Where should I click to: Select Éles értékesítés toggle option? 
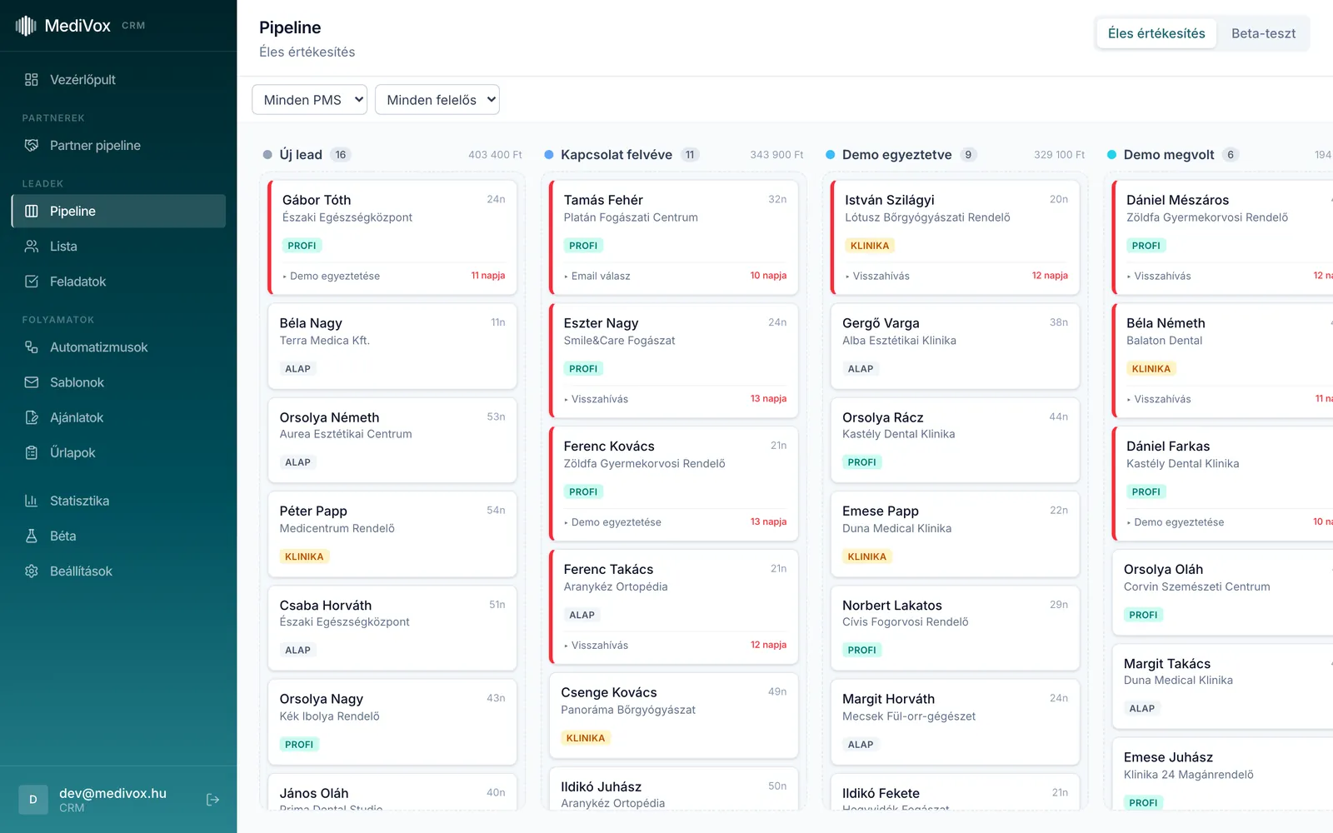1156,33
